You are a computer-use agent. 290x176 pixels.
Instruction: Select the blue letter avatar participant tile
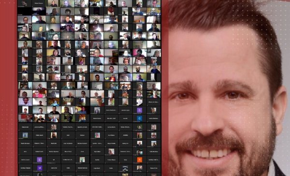tap(140, 118)
